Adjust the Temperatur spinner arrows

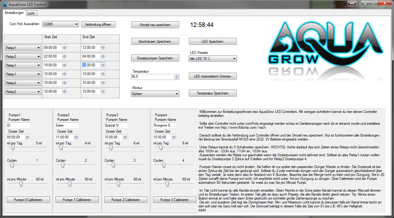pyautogui.click(x=177, y=77)
